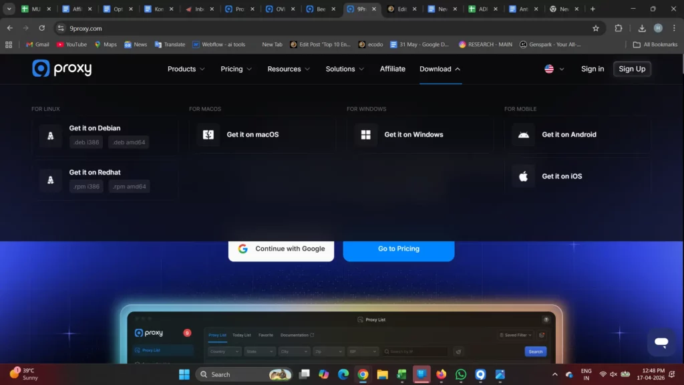Screen dimensions: 684x385
Task: Switch to the Inb mail tab
Action: click(x=200, y=9)
